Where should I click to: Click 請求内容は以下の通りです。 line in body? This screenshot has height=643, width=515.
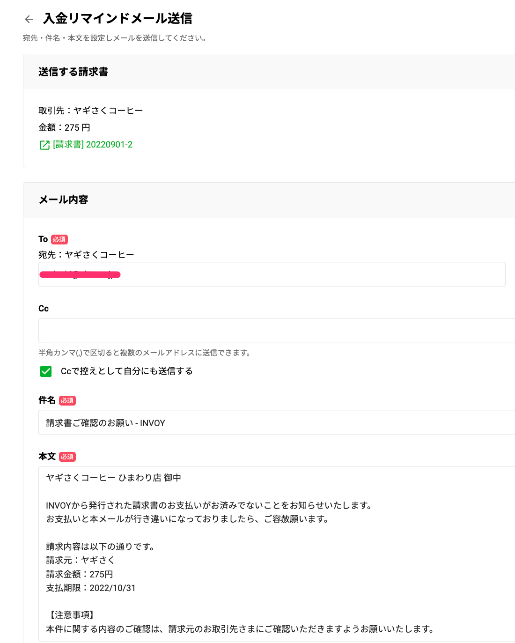[101, 547]
